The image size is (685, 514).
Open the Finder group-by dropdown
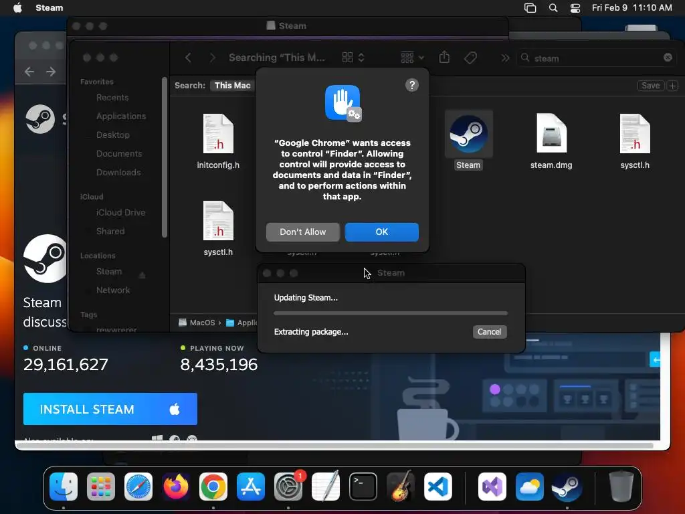[x=412, y=58]
